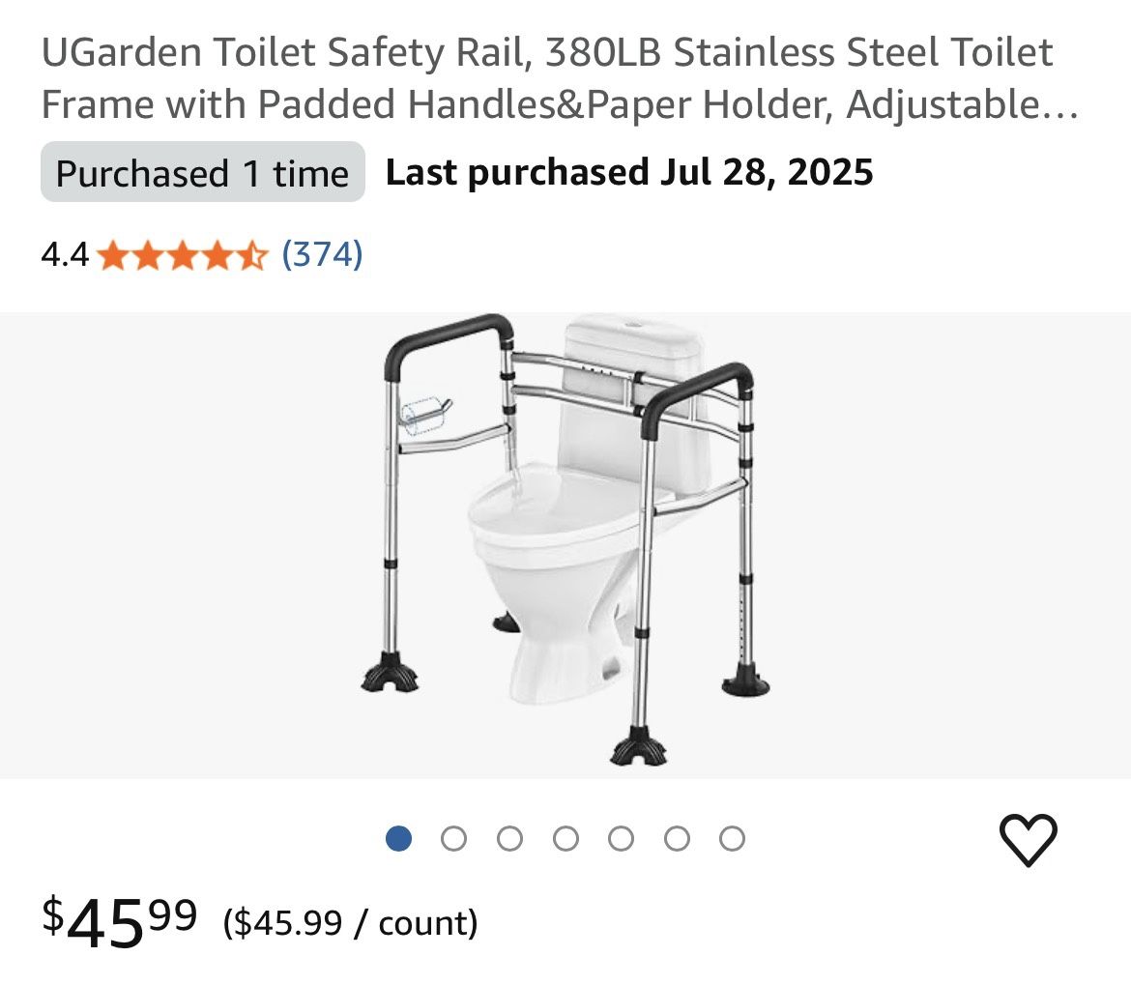Click the Purchased 1 time badge
1131x985 pixels.
[x=202, y=173]
